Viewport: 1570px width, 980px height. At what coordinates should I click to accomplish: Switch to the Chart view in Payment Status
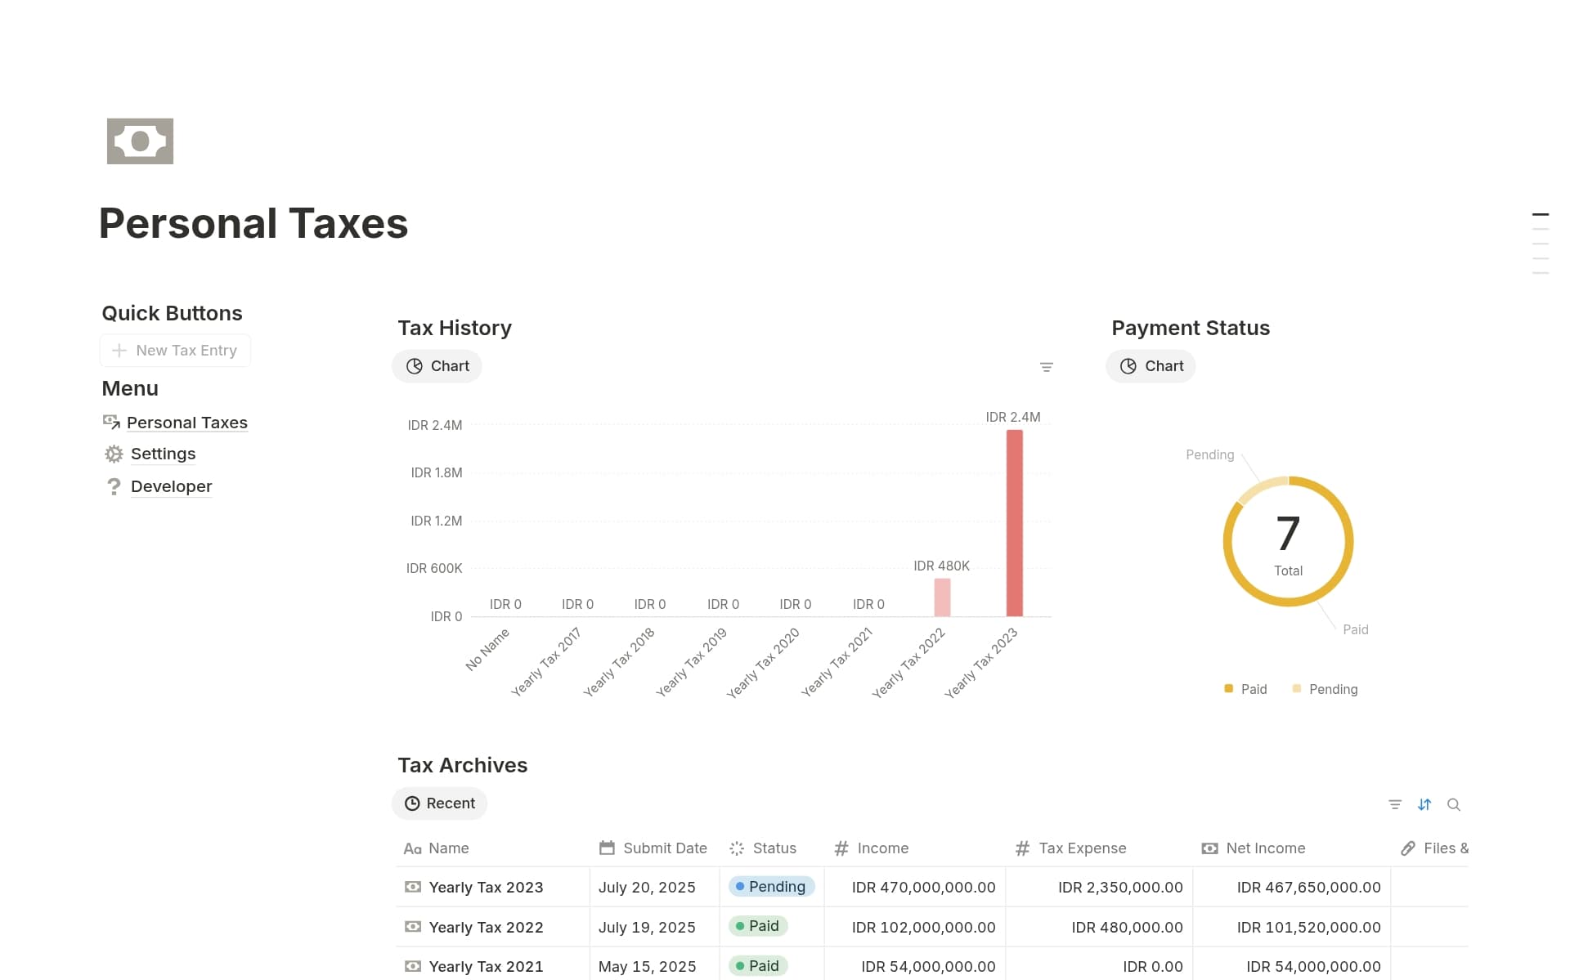(1151, 366)
